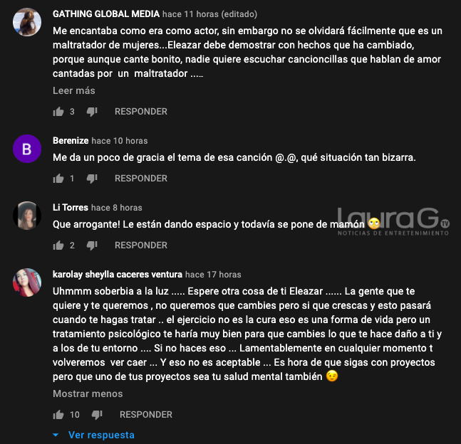This screenshot has width=461, height=444.
Task: Like the GATHING GLOBAL MEDIA comment
Action: pos(58,112)
